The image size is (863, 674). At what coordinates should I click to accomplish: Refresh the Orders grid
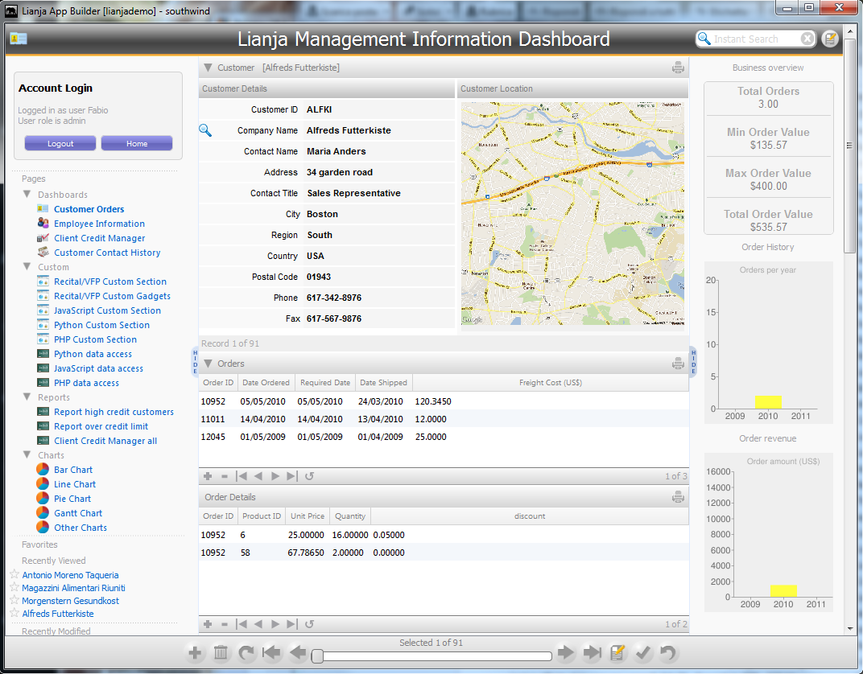[x=309, y=476]
